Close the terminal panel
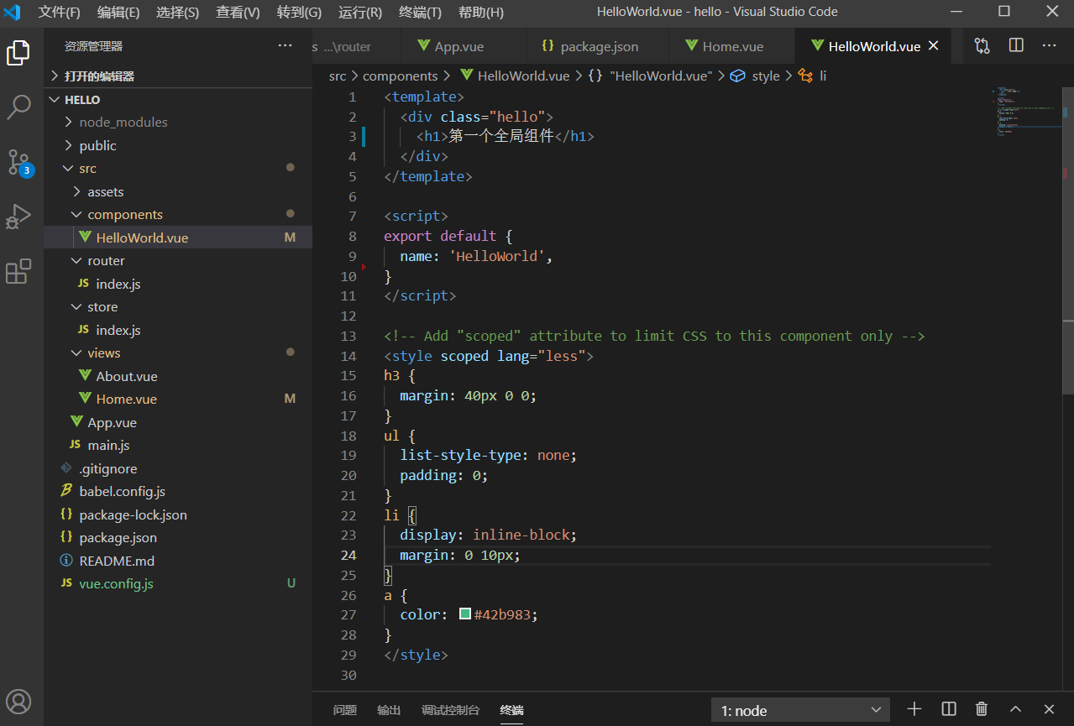The width and height of the screenshot is (1074, 726). (x=1049, y=709)
